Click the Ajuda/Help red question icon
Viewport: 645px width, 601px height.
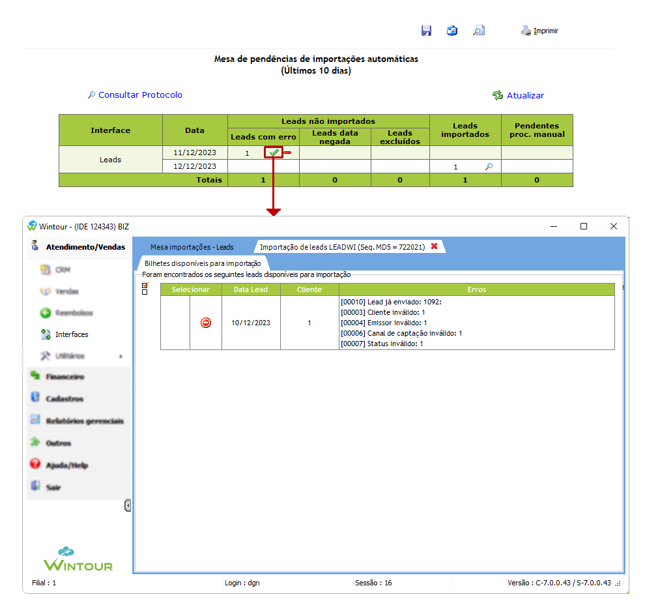[35, 464]
